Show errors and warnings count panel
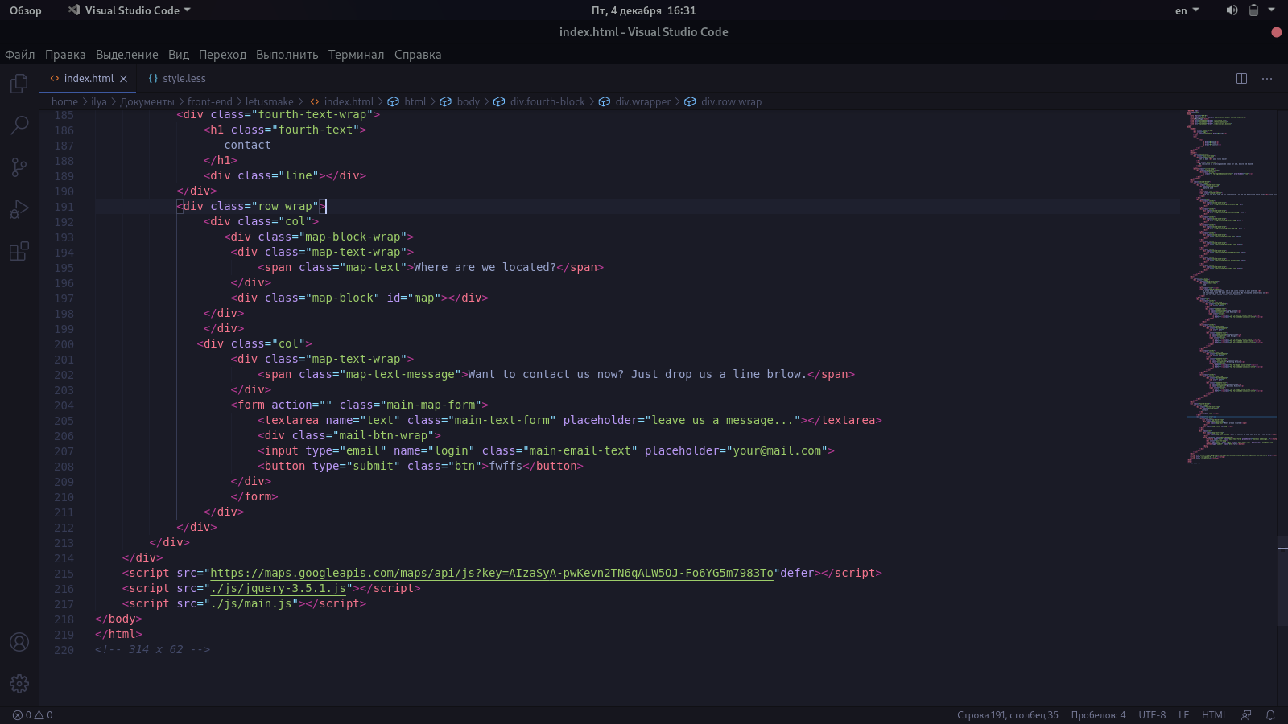Image resolution: width=1288 pixels, height=724 pixels. [33, 715]
